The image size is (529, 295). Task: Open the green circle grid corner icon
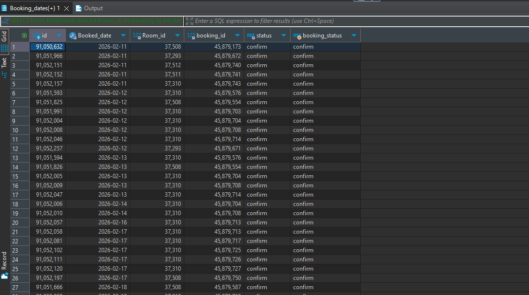[x=24, y=36]
